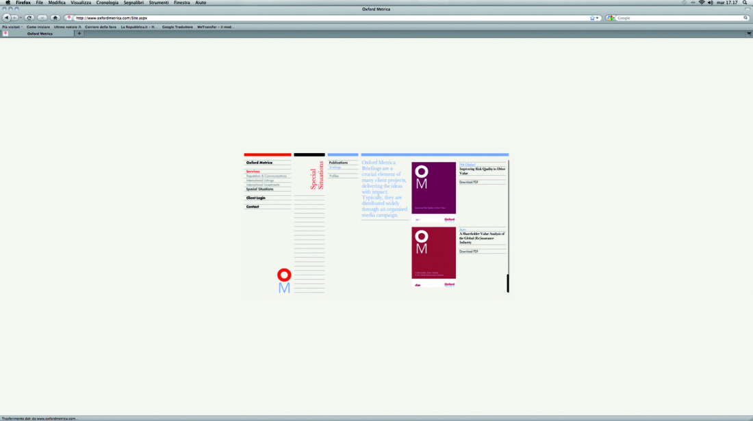Screen dimensions: 753x421
Task: Select the Profiles sub-link
Action: 334,176
